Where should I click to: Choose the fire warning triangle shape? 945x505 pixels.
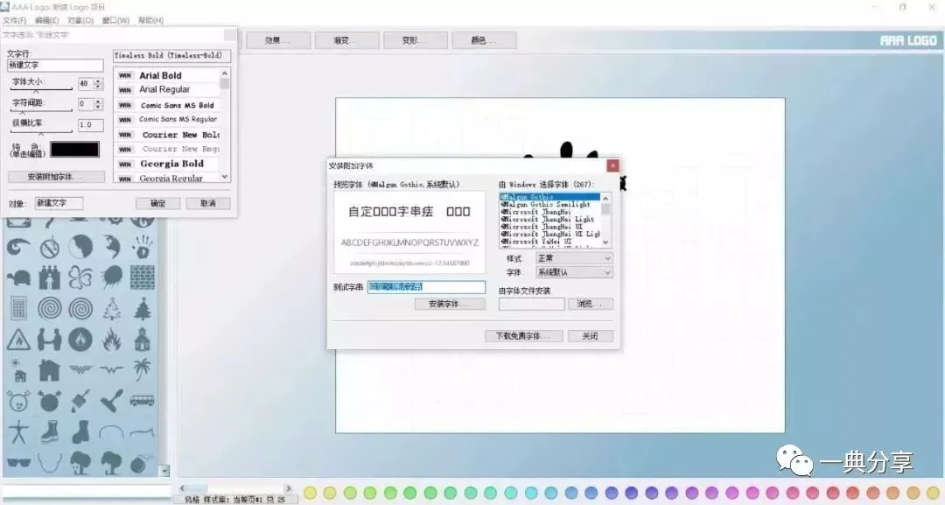[18, 340]
